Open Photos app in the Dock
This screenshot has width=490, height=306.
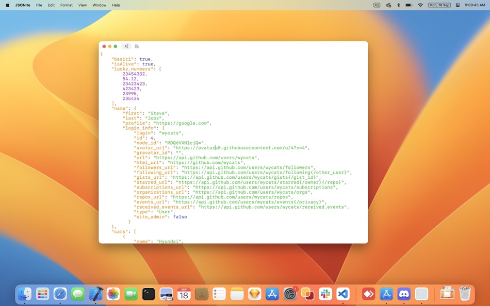113,294
